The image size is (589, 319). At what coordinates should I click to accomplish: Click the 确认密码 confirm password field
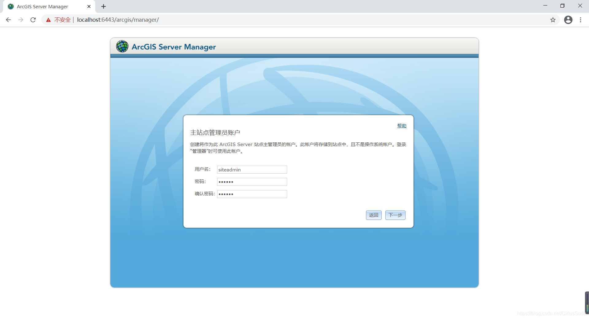click(x=252, y=194)
